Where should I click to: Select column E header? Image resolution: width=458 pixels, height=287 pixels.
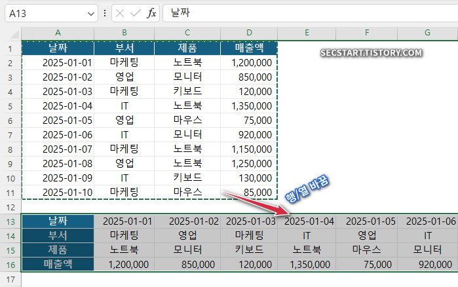pyautogui.click(x=307, y=33)
